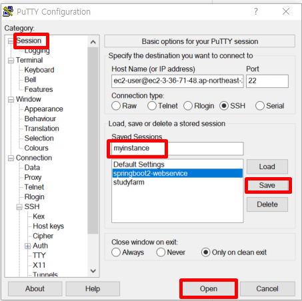Open Appearance settings
Screen dimensions: 302x301
tap(44, 109)
